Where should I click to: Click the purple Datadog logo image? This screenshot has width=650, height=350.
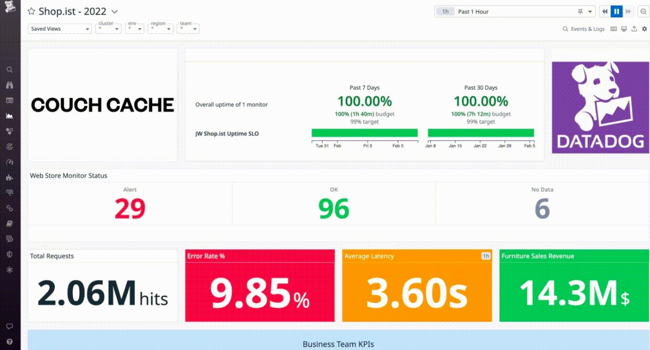click(600, 108)
